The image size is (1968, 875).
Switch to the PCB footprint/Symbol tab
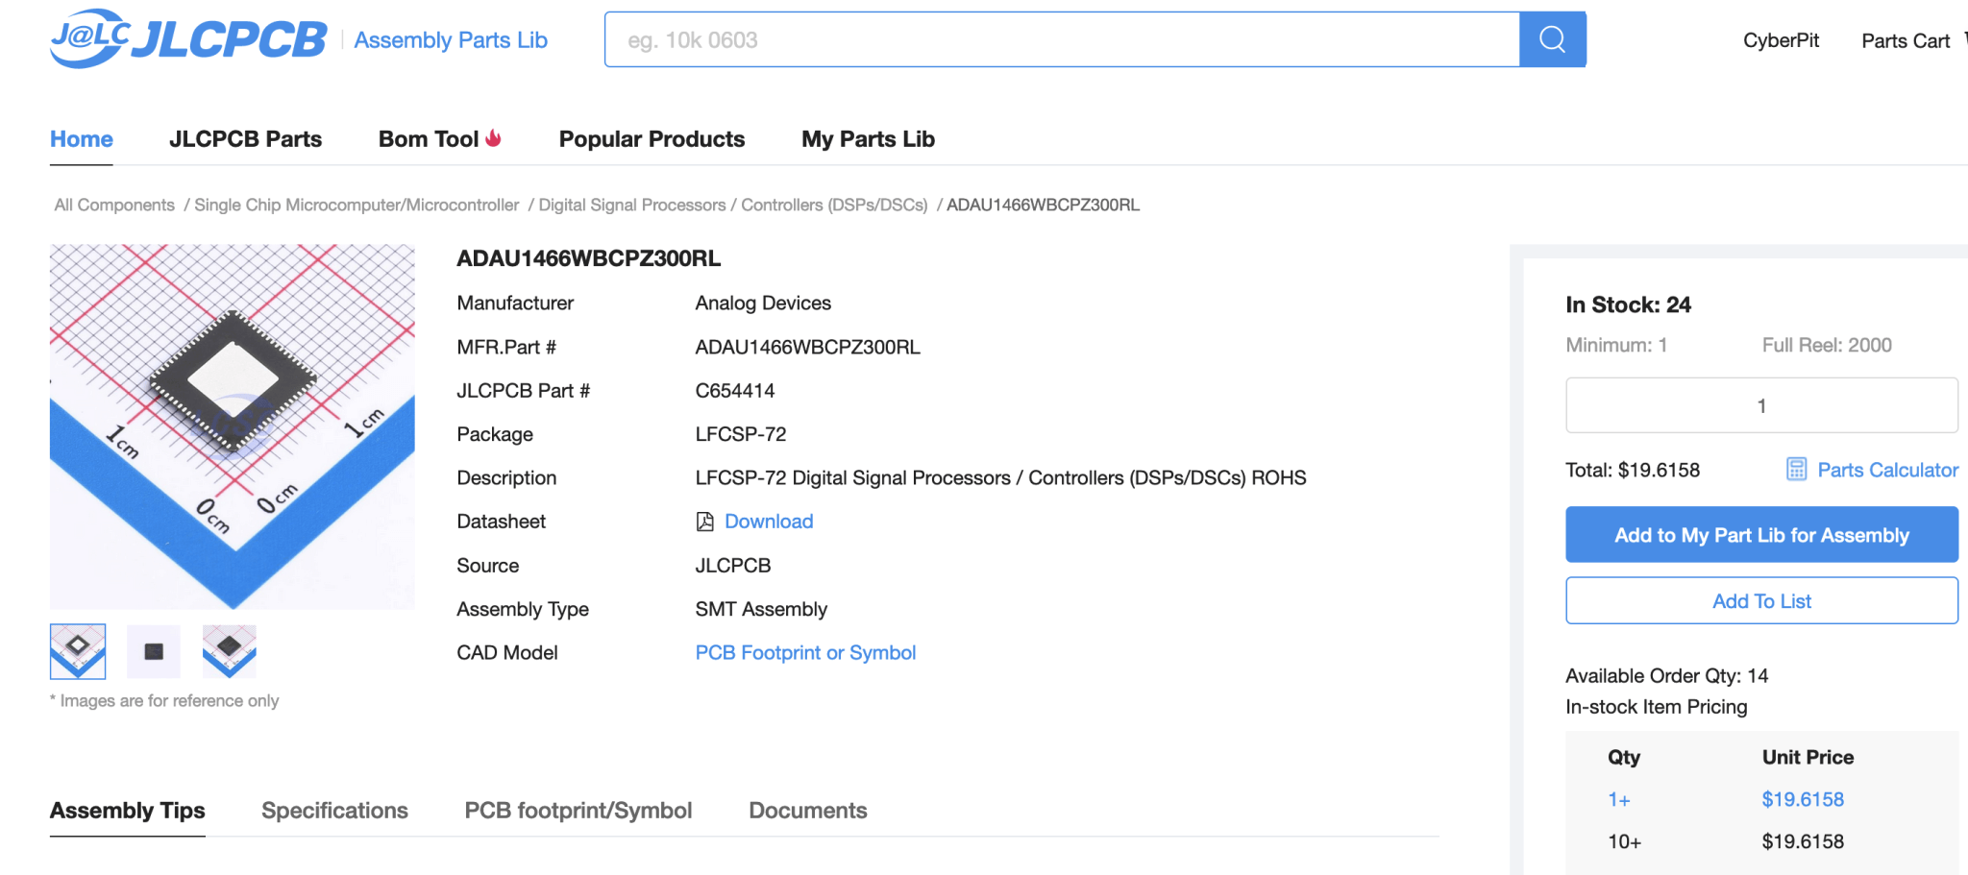(x=578, y=811)
